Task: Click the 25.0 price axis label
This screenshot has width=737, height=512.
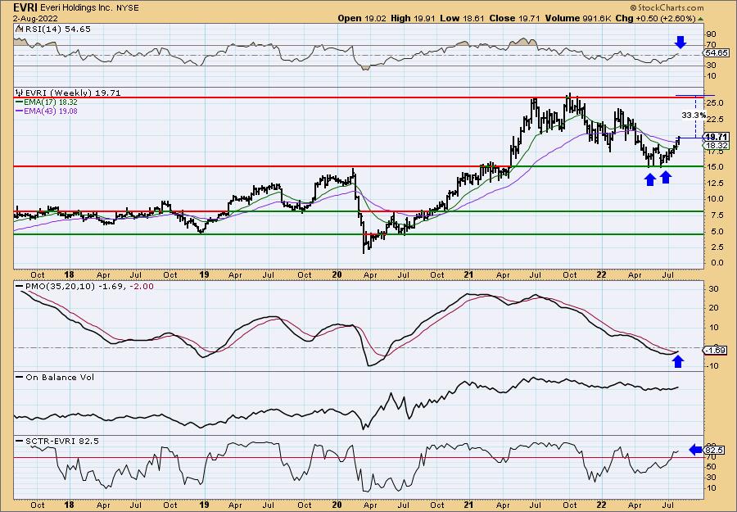Action: [x=717, y=102]
